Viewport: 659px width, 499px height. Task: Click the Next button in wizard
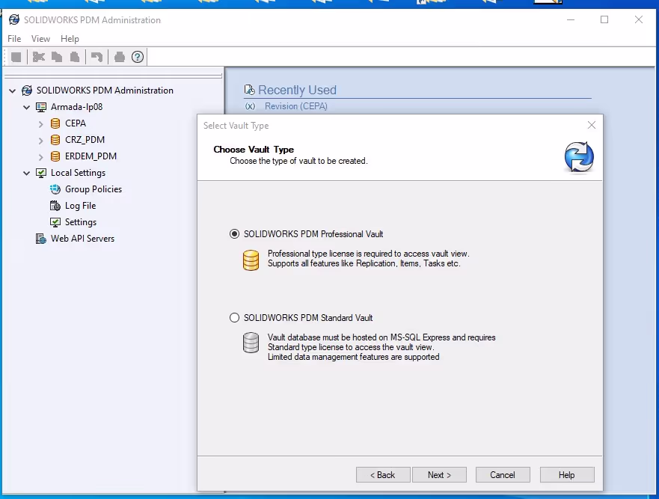(x=439, y=474)
